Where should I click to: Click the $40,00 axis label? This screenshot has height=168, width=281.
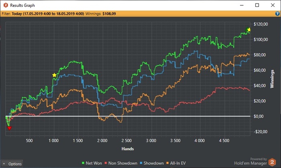tap(260, 85)
